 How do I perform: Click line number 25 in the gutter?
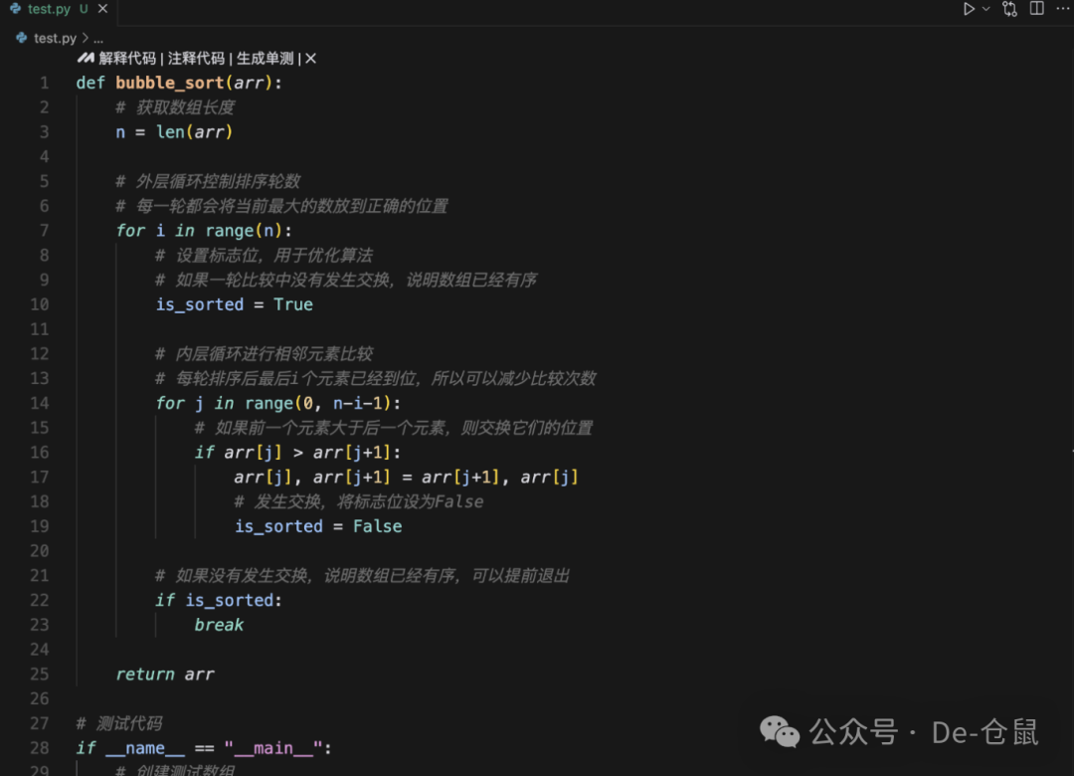40,675
